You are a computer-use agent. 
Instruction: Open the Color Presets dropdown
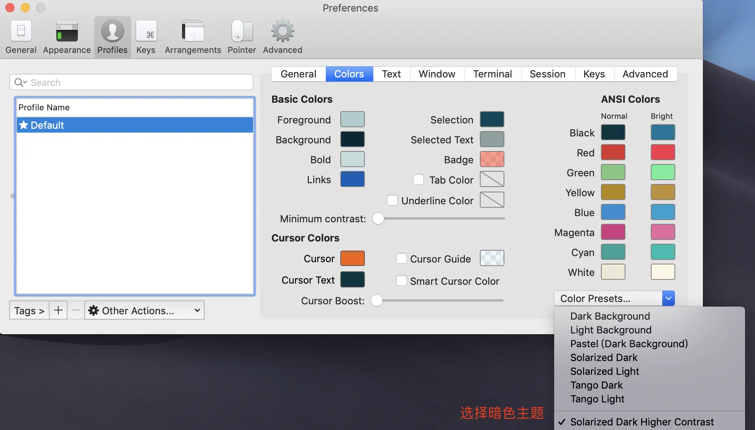click(614, 298)
